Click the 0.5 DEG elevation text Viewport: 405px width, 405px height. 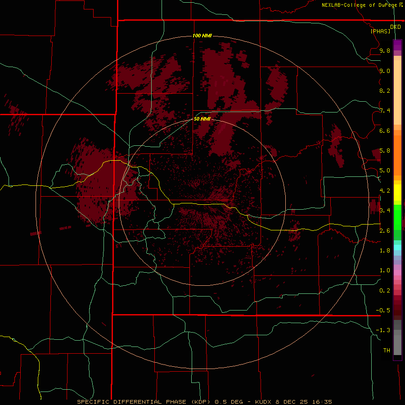pos(229,402)
